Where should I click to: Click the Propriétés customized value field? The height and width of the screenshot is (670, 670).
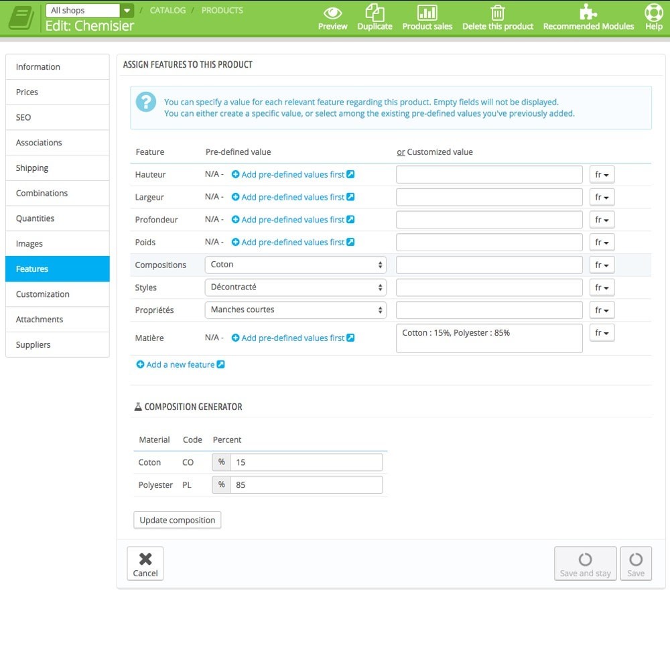[x=489, y=310]
